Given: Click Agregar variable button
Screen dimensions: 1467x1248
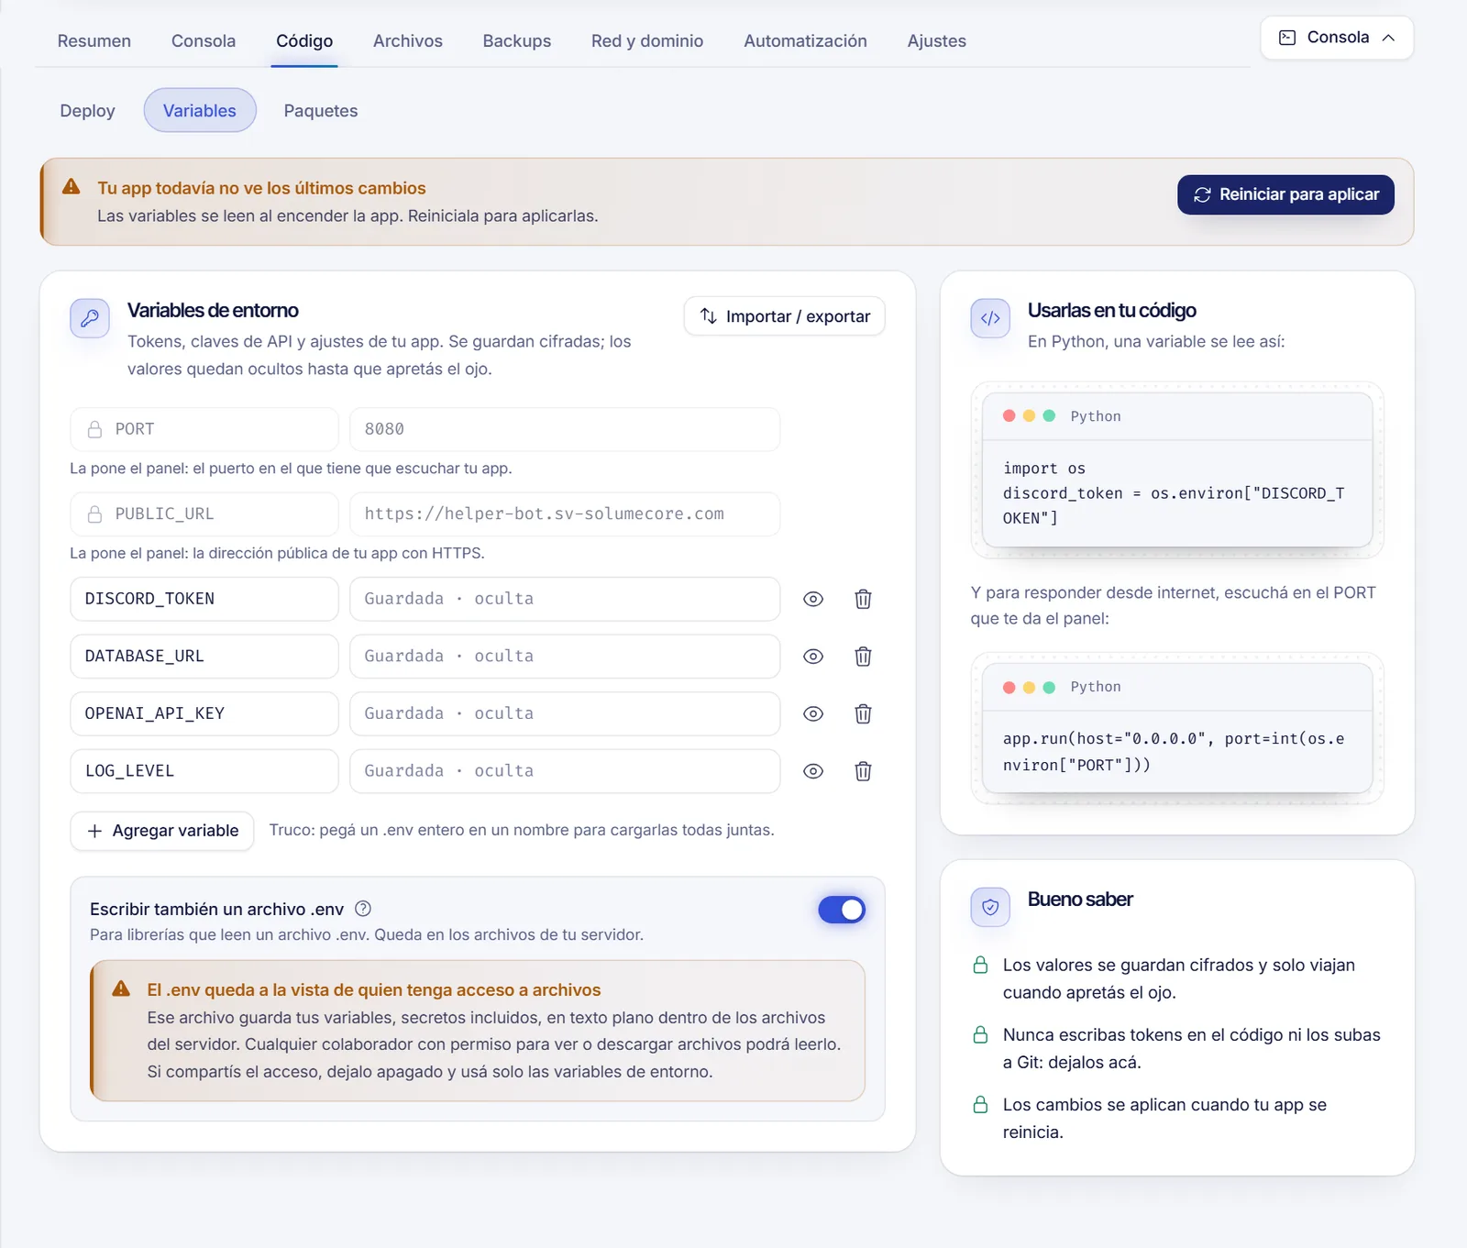Looking at the screenshot, I should coord(162,831).
